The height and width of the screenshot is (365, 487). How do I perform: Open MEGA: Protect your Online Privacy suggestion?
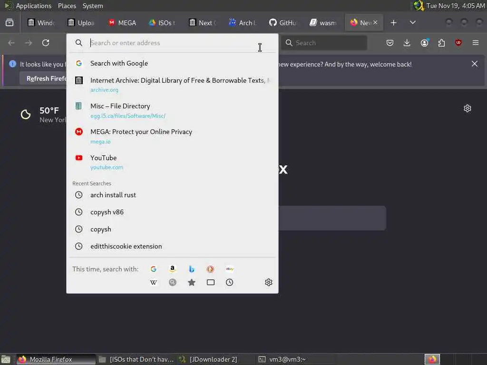[172, 136]
